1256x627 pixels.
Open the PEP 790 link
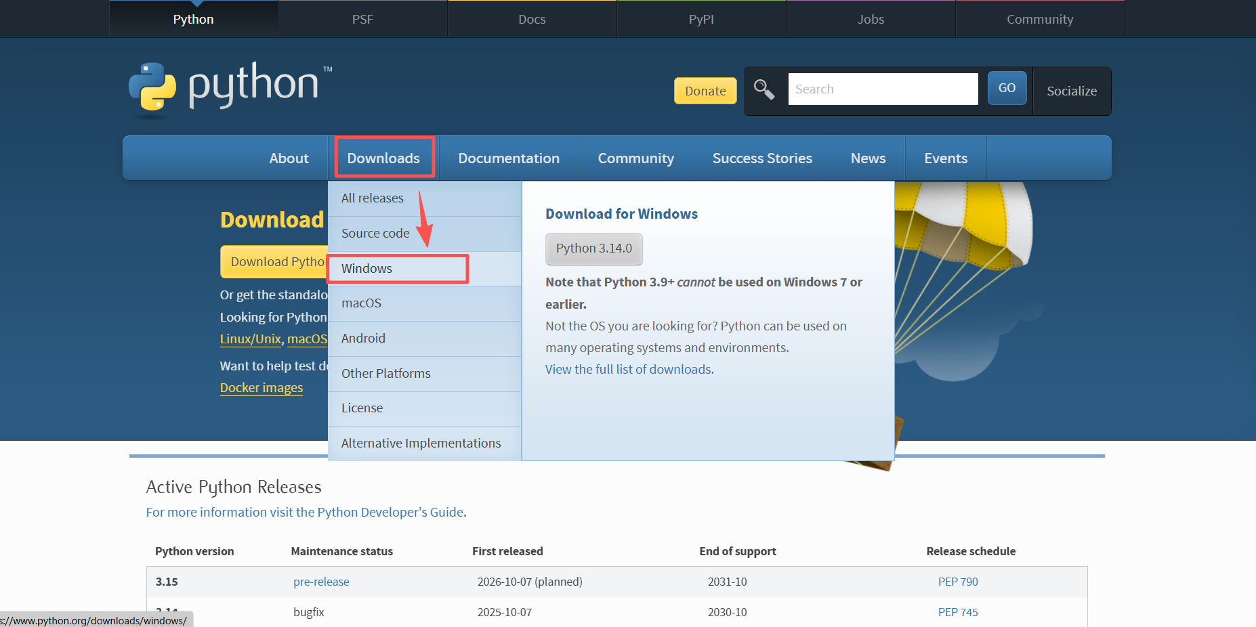click(x=958, y=582)
